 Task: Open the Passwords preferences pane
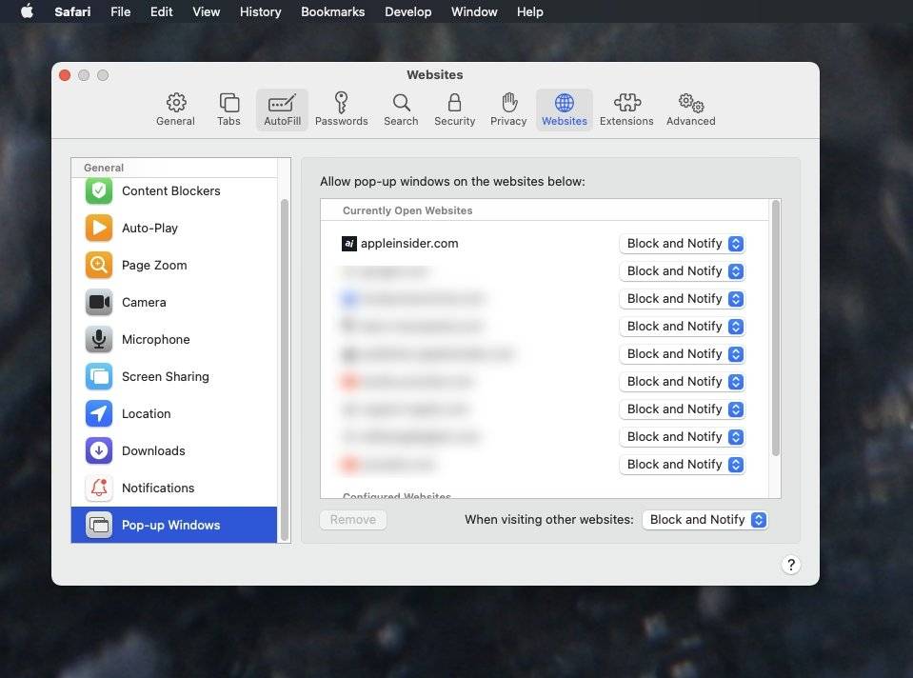tap(341, 107)
